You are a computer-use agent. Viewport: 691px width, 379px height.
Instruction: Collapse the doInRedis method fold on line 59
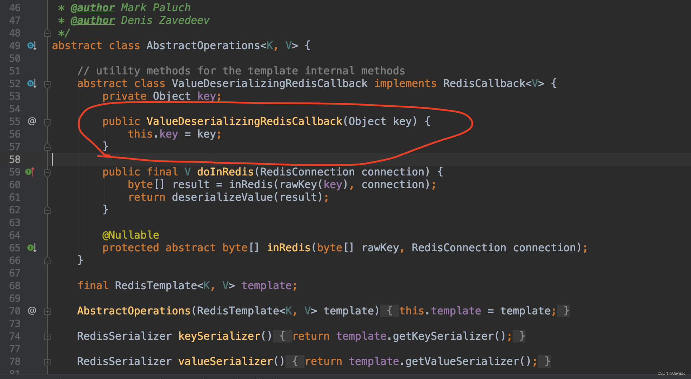pos(47,173)
